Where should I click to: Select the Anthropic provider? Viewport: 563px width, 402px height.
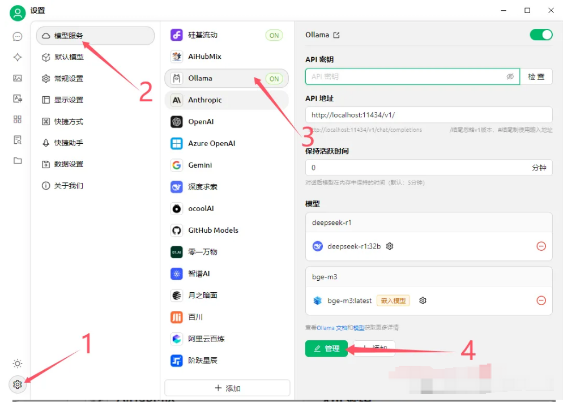[227, 100]
